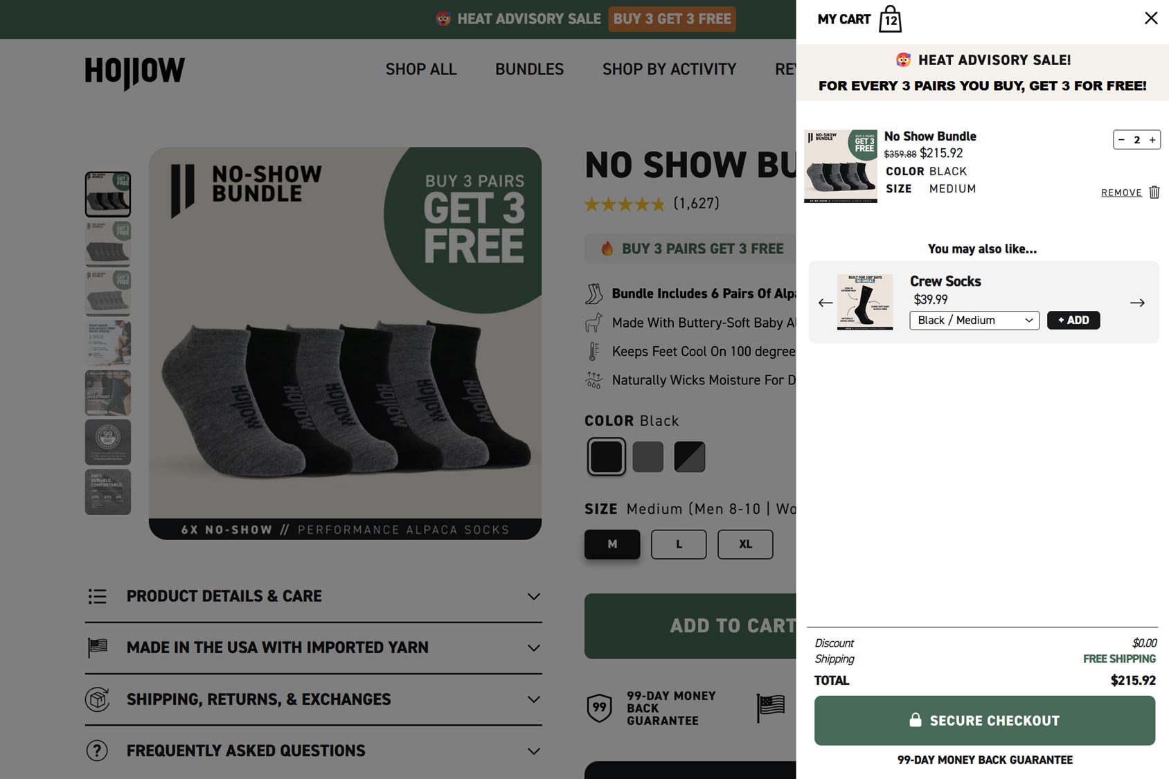Select the third product gallery thumbnail
This screenshot has height=779, width=1169.
pyautogui.click(x=108, y=294)
